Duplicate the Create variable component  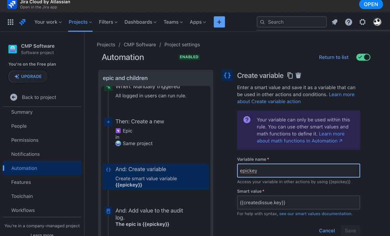point(290,75)
